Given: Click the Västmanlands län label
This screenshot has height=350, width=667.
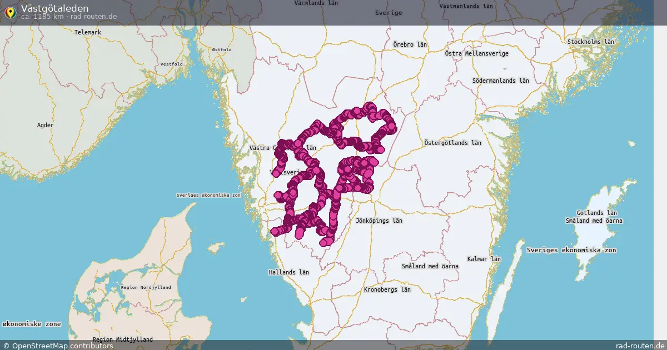Looking at the screenshot, I should pyautogui.click(x=466, y=6).
